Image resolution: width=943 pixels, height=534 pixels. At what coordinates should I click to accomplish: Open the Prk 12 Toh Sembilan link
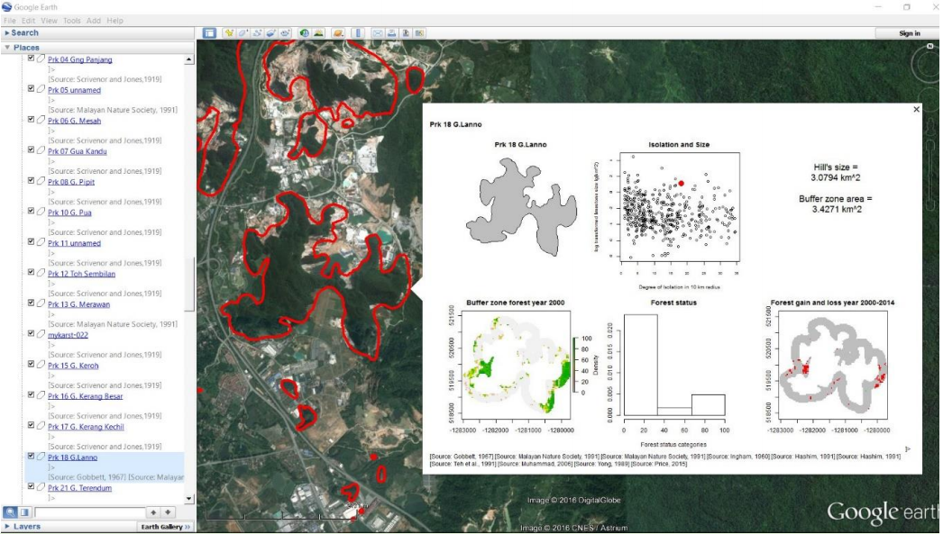coord(80,274)
